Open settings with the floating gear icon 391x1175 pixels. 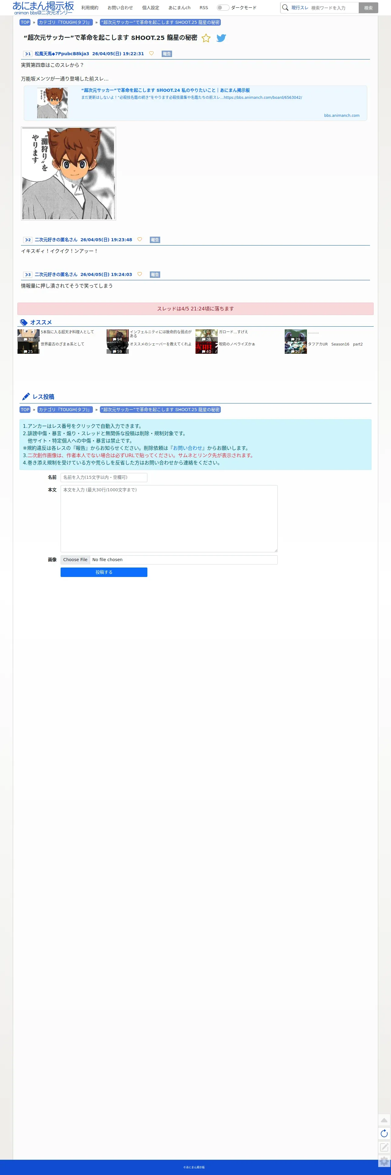[x=384, y=1161]
